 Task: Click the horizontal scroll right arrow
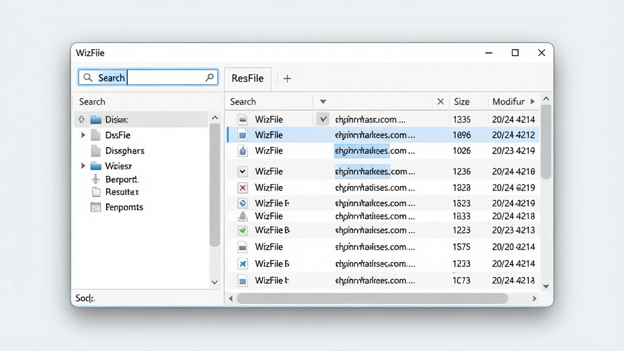click(x=534, y=299)
